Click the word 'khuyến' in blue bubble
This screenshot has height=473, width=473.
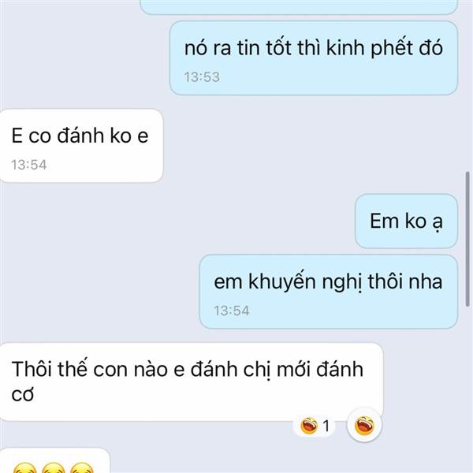pyautogui.click(x=282, y=282)
